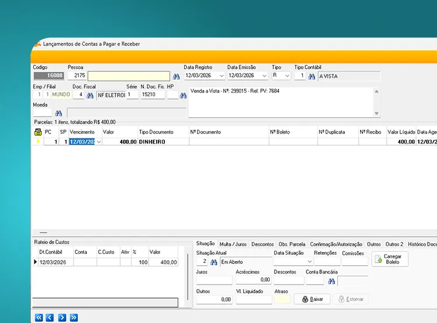Open the Data Emissão date dropdown
This screenshot has height=323, width=437.
(x=264, y=76)
